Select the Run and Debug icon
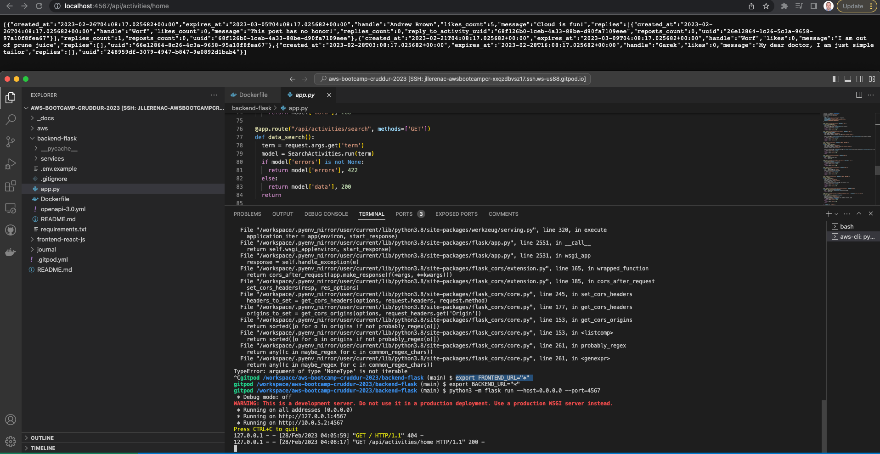 (11, 164)
